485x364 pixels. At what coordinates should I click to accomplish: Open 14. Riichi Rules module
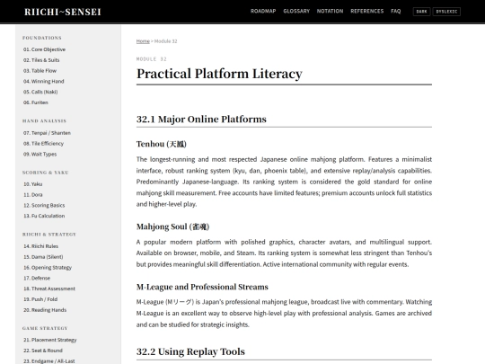[x=40, y=246]
